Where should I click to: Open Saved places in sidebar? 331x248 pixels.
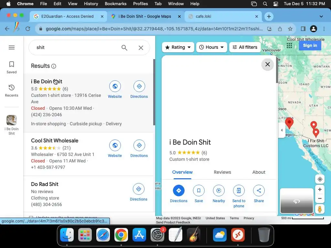pos(12,67)
